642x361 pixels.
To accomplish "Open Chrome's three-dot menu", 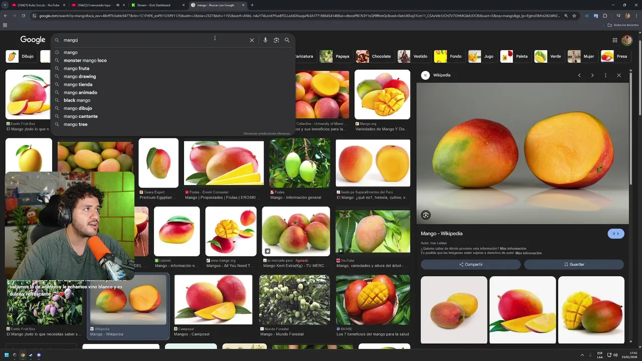I will coord(636,16).
